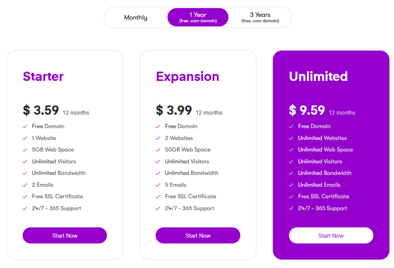Screen dimensions: 394x268
Task: Click Start Now on the Starter plan
Action: tap(64, 235)
